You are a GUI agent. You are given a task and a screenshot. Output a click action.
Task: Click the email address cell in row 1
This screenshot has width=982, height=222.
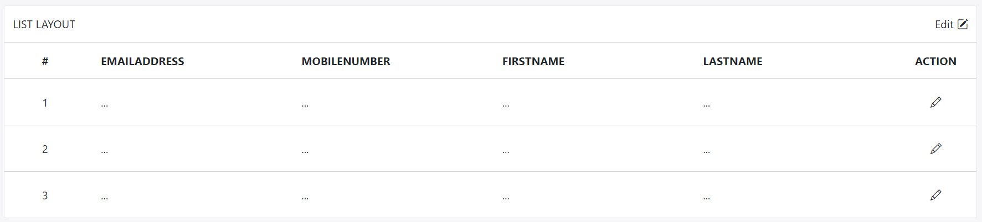pos(105,103)
